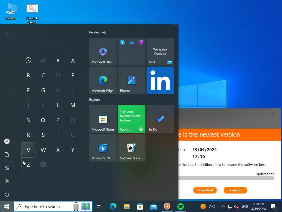Open Solitaire & Casual Games tile
This screenshot has width=282, height=212.
(x=131, y=148)
